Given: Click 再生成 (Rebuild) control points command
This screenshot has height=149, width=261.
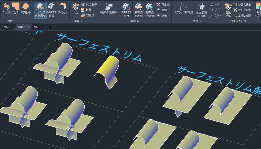Looking at the screenshot, I should [x=163, y=4].
